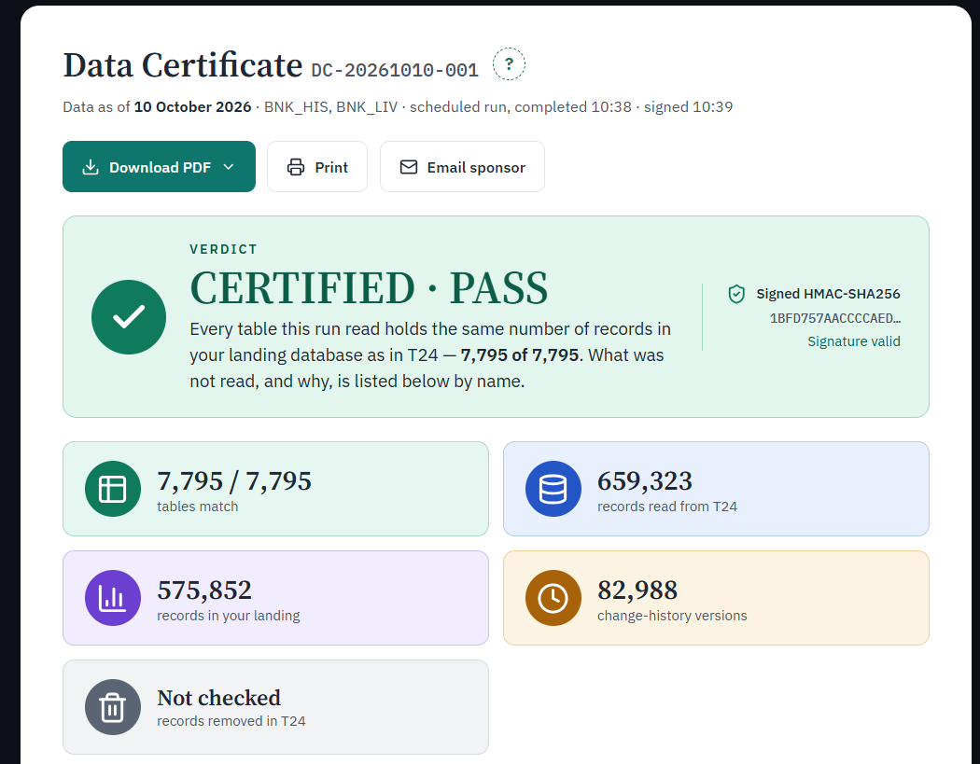Click the tables match label
The height and width of the screenshot is (764, 980).
click(x=198, y=506)
